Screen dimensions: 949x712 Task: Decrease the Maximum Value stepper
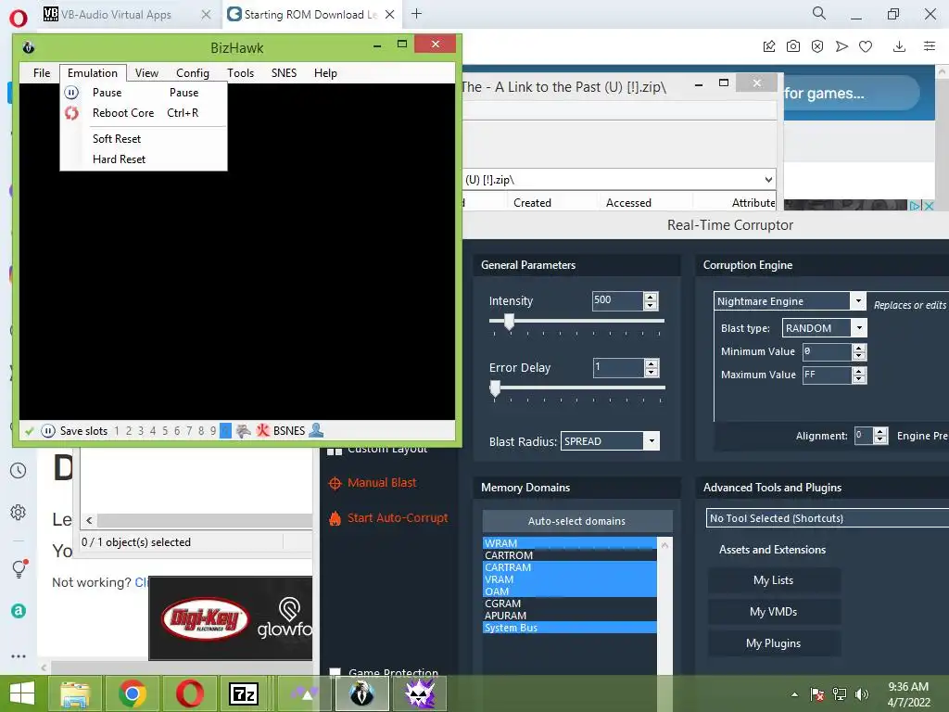(859, 379)
